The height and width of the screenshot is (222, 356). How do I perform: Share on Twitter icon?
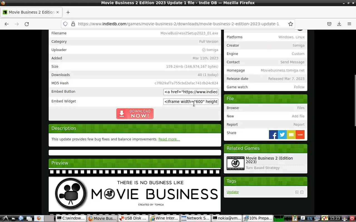pos(282,135)
